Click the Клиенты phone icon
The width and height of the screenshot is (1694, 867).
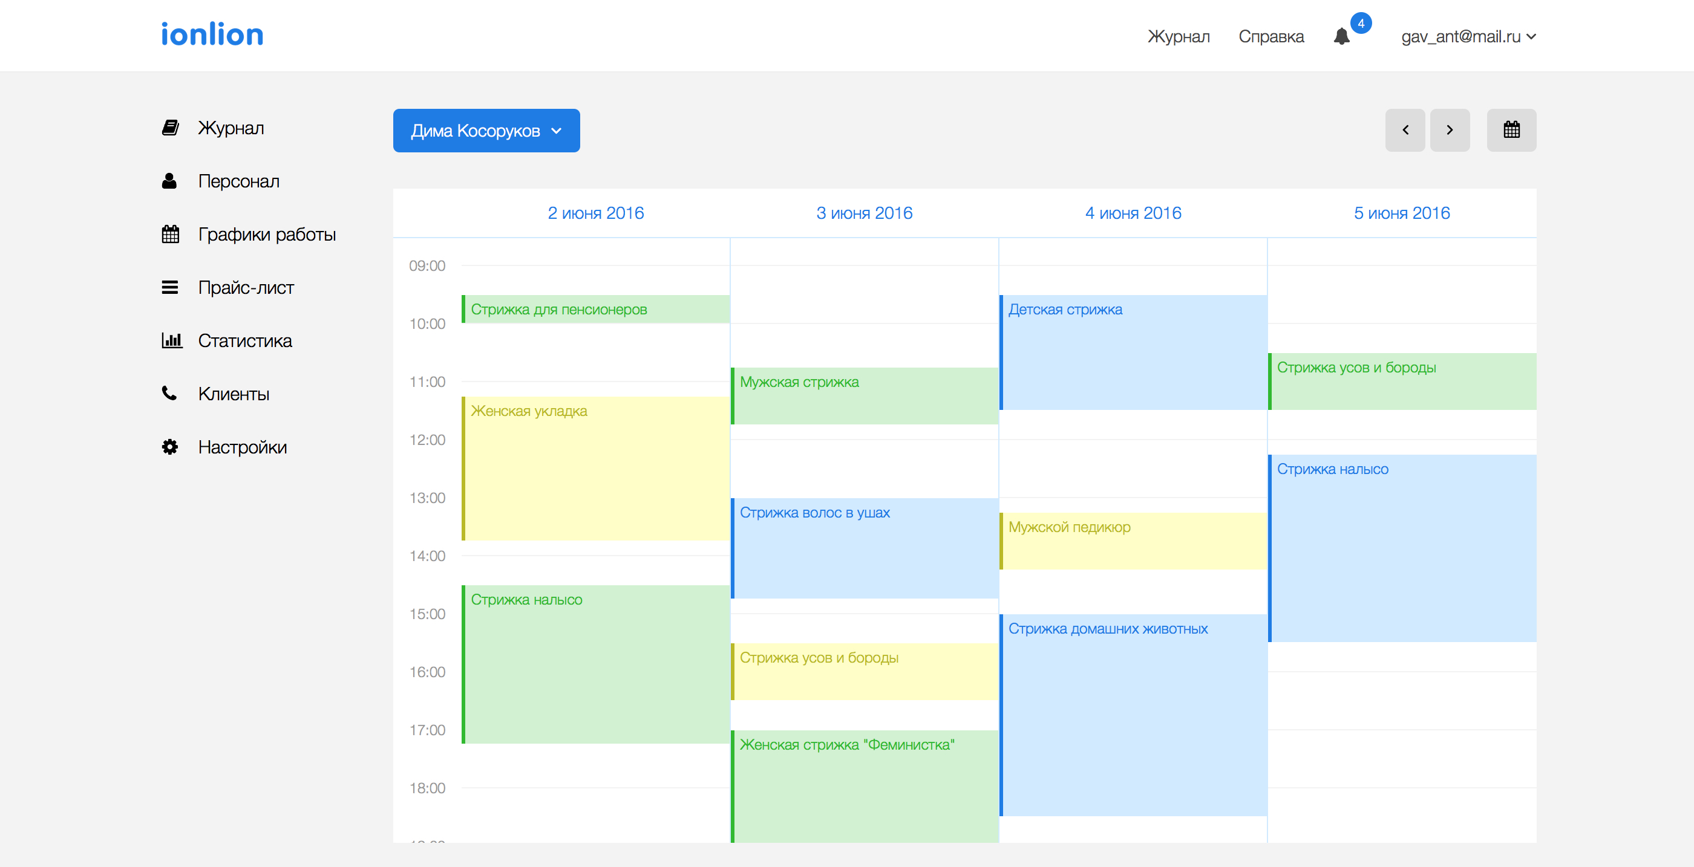tap(169, 394)
